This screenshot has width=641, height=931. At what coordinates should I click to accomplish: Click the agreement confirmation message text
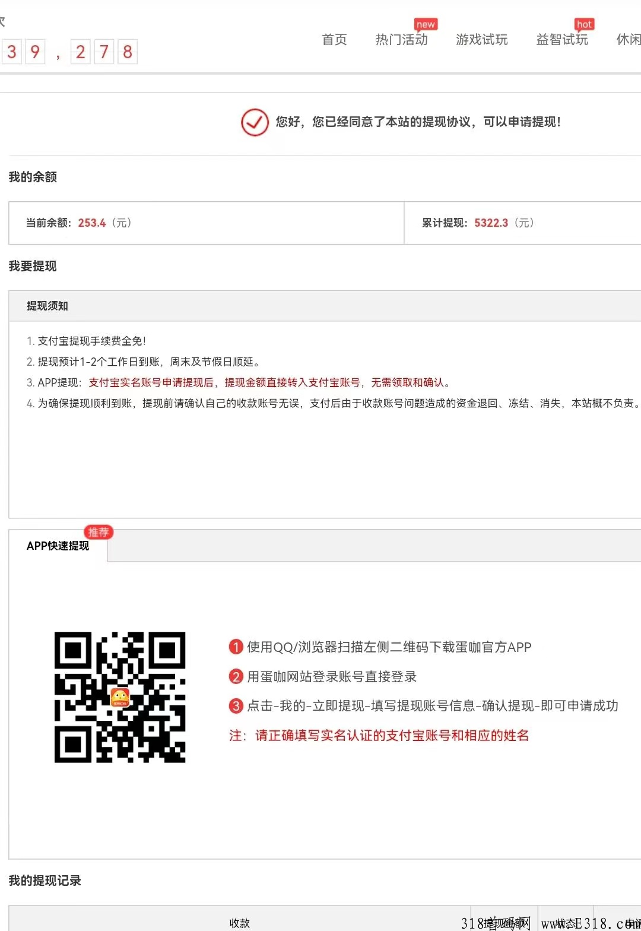[418, 122]
